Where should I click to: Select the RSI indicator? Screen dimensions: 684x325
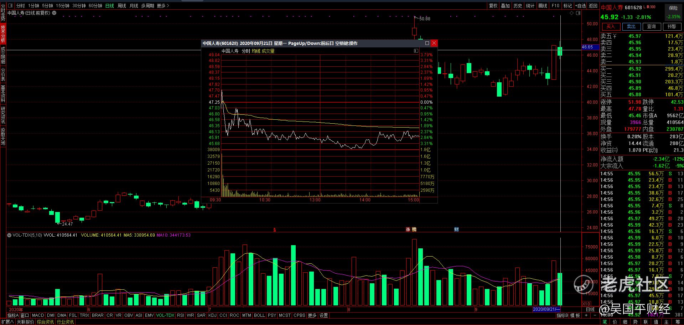pos(181,315)
